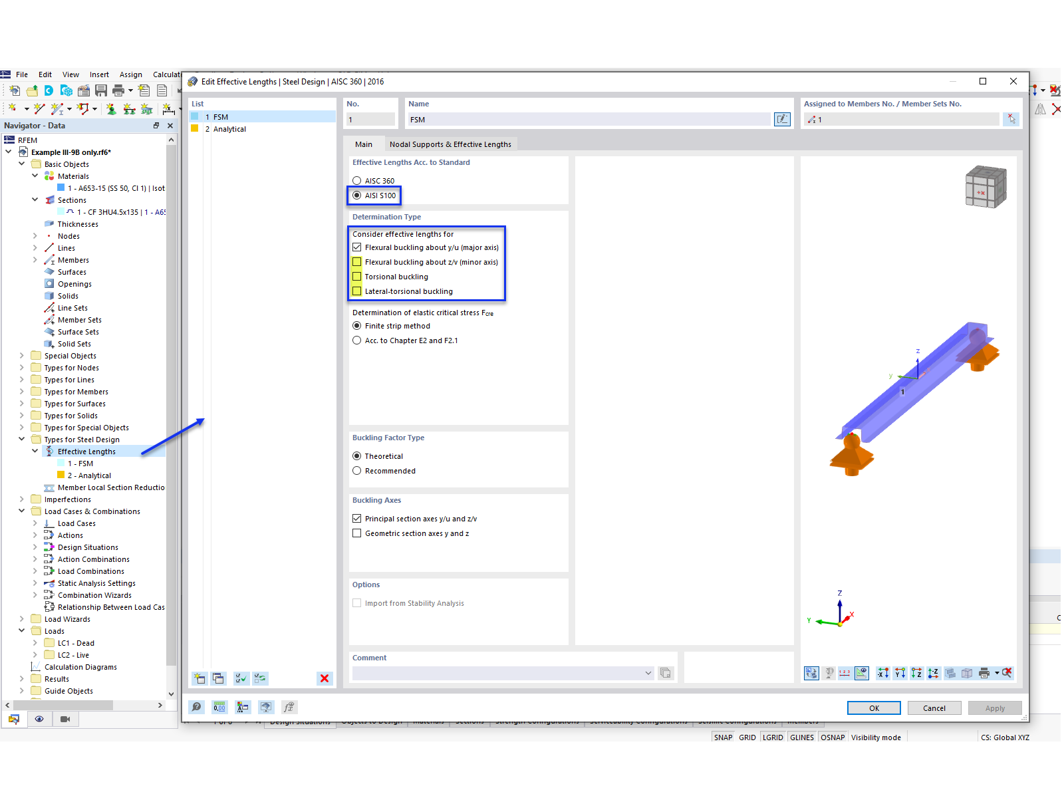
Task: Click the Apply button
Action: pyautogui.click(x=995, y=708)
